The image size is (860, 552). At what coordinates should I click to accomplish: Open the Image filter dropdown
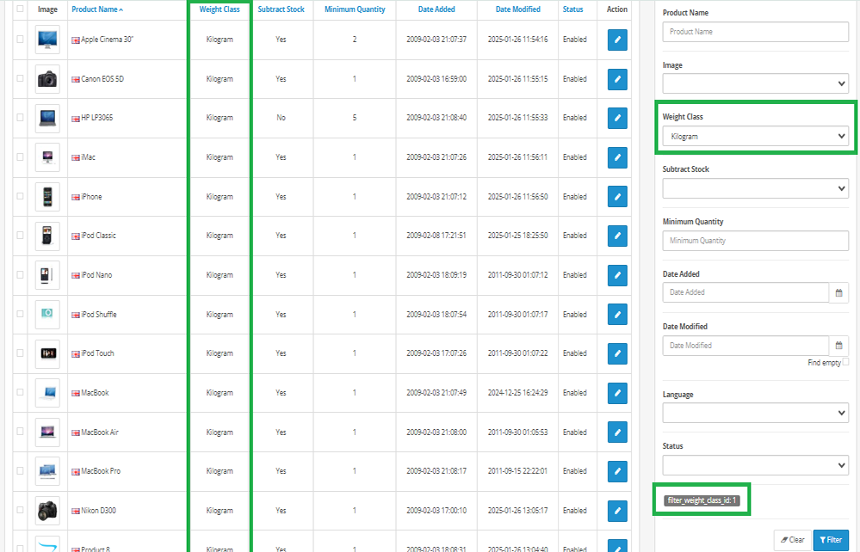pyautogui.click(x=755, y=83)
